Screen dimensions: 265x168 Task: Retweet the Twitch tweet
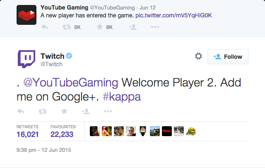pyautogui.click(x=43, y=111)
